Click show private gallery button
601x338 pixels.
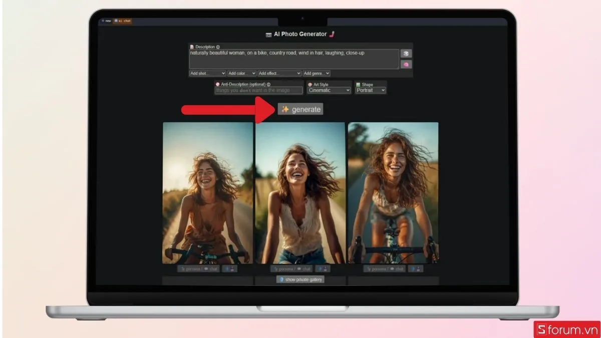coord(300,279)
